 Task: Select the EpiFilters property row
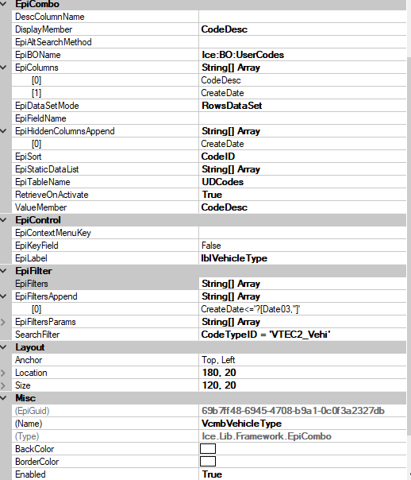209,284
